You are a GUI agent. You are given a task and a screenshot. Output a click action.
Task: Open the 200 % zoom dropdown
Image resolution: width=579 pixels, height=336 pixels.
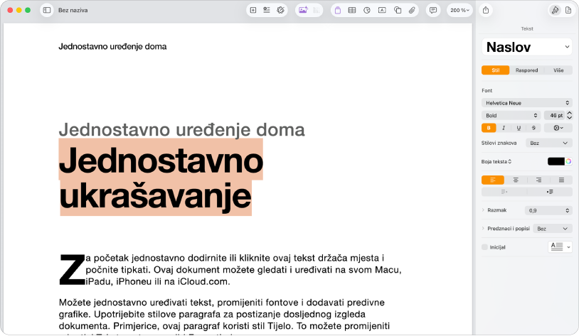coord(460,11)
